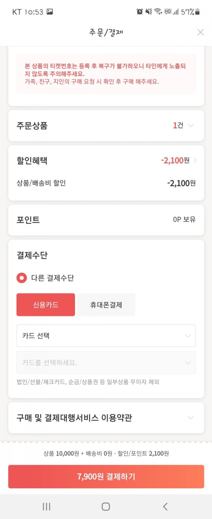Tap the 포인트 0P 보유 row
212x519 pixels.
point(106,220)
